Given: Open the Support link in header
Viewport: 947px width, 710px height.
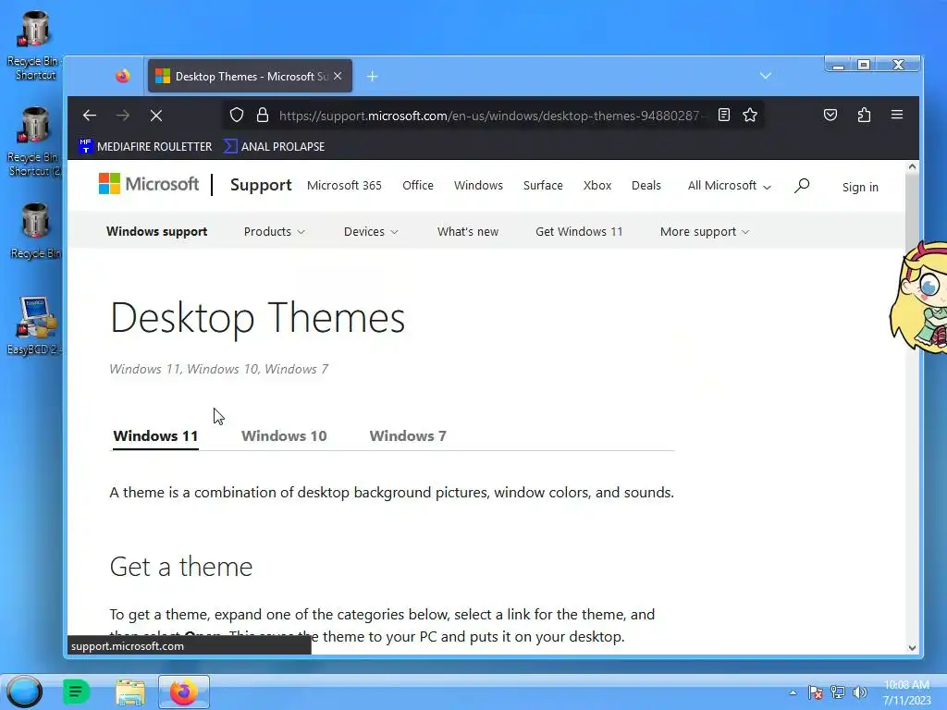Looking at the screenshot, I should (x=260, y=185).
